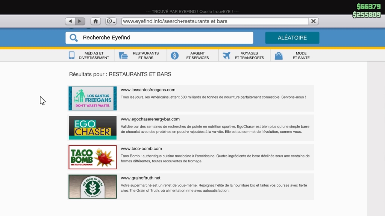Click the $66379 cash counter
Viewport: 385px width, 216px height.
coord(368,7)
